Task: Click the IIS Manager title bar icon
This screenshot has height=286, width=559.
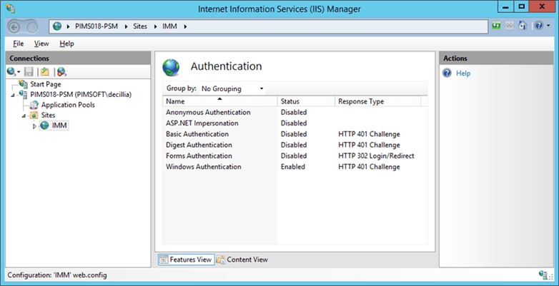Action: click(x=10, y=8)
